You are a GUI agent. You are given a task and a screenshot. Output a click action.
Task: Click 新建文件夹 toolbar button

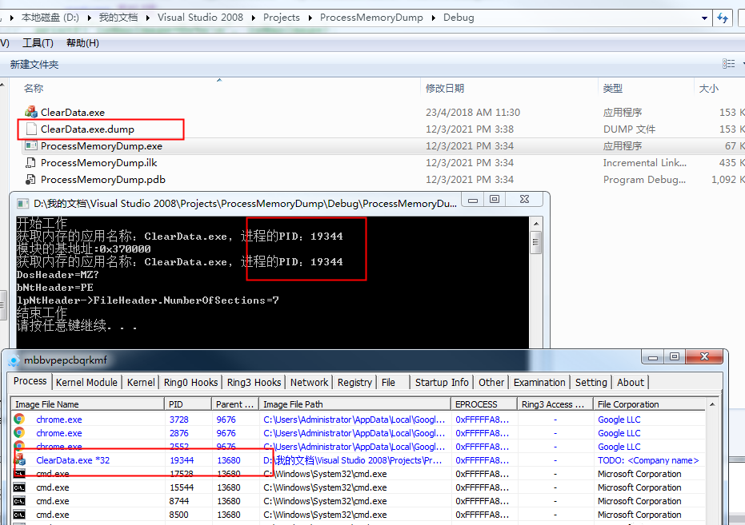click(x=34, y=65)
